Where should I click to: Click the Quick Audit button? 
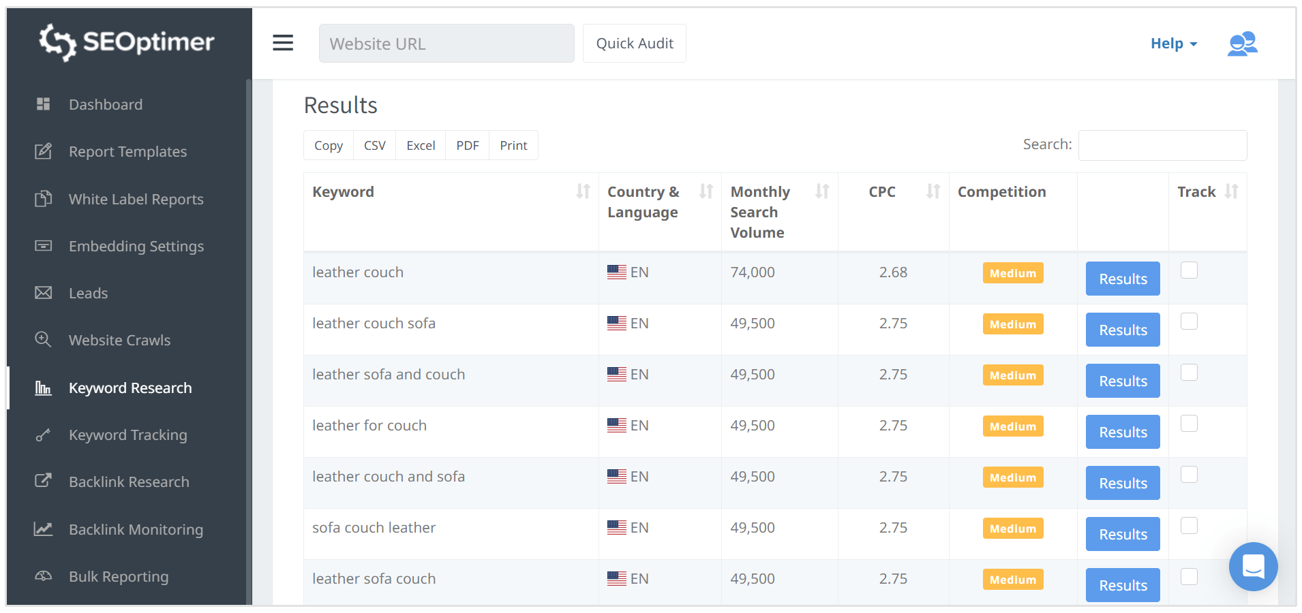point(634,44)
